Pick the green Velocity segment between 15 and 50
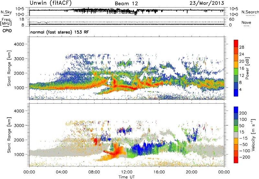259x179 pixels. point(236,129)
